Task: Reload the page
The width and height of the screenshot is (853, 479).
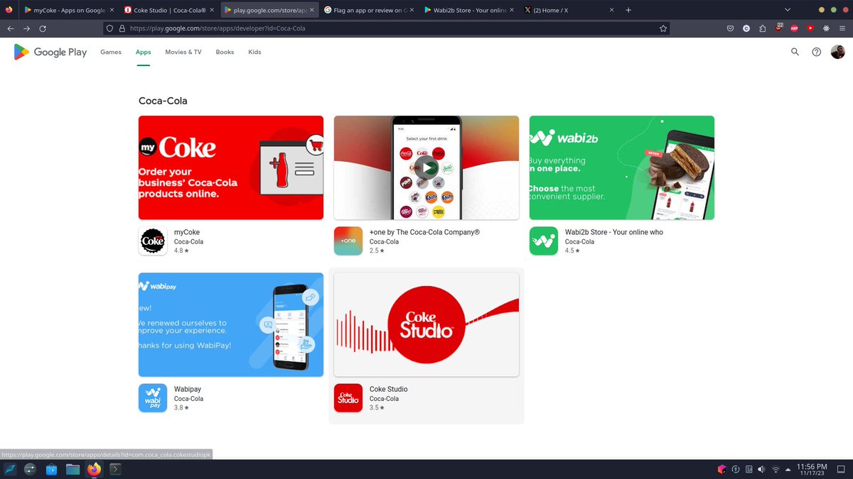Action: point(43,28)
